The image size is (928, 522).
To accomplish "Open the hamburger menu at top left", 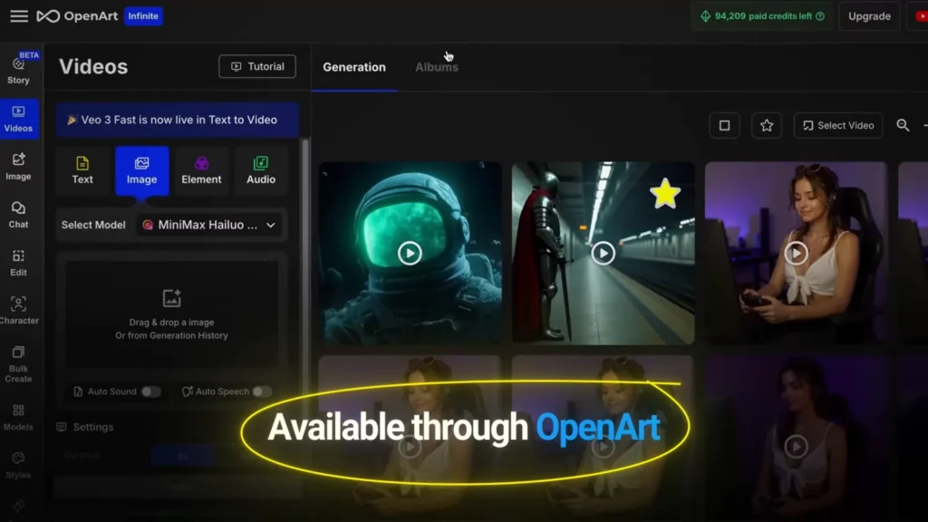I will pos(19,15).
